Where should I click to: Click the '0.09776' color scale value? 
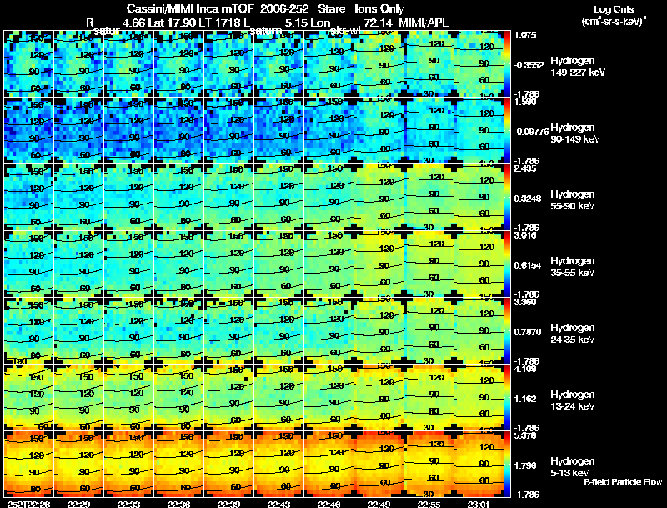[x=533, y=132]
